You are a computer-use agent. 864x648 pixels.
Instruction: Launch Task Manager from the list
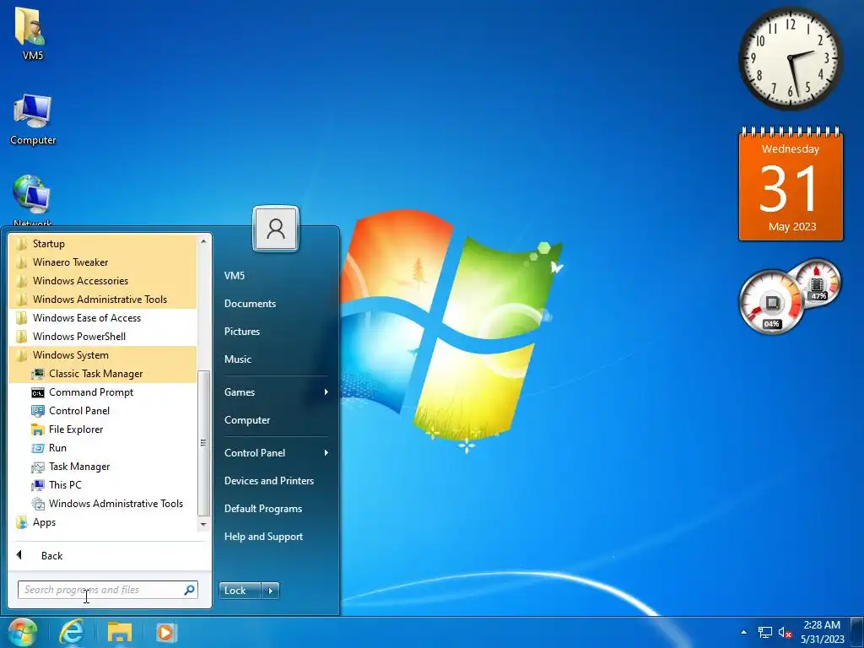102,467
